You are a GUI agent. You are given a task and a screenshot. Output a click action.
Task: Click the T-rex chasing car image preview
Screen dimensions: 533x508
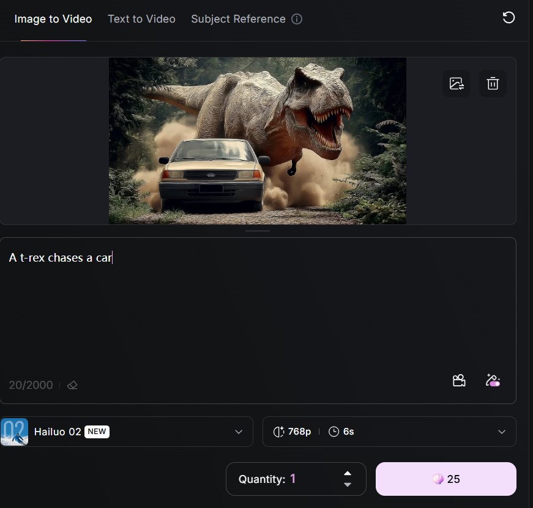tap(258, 141)
